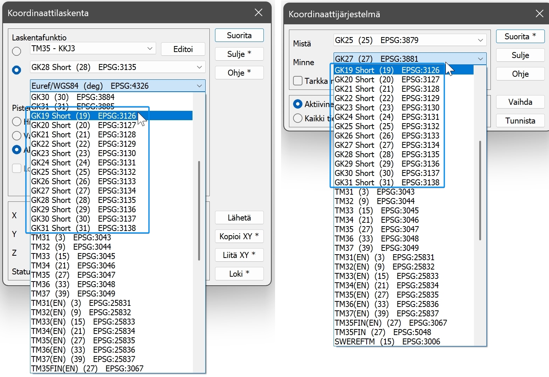Open the Loki * button
The width and height of the screenshot is (549, 377).
239,274
